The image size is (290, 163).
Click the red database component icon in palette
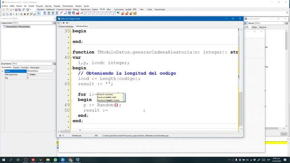click(x=77, y=13)
